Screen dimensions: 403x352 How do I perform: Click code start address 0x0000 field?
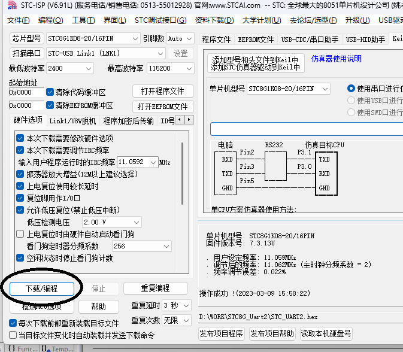(26, 92)
